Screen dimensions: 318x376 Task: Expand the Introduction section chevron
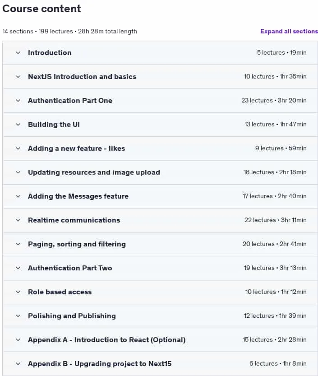click(x=18, y=53)
